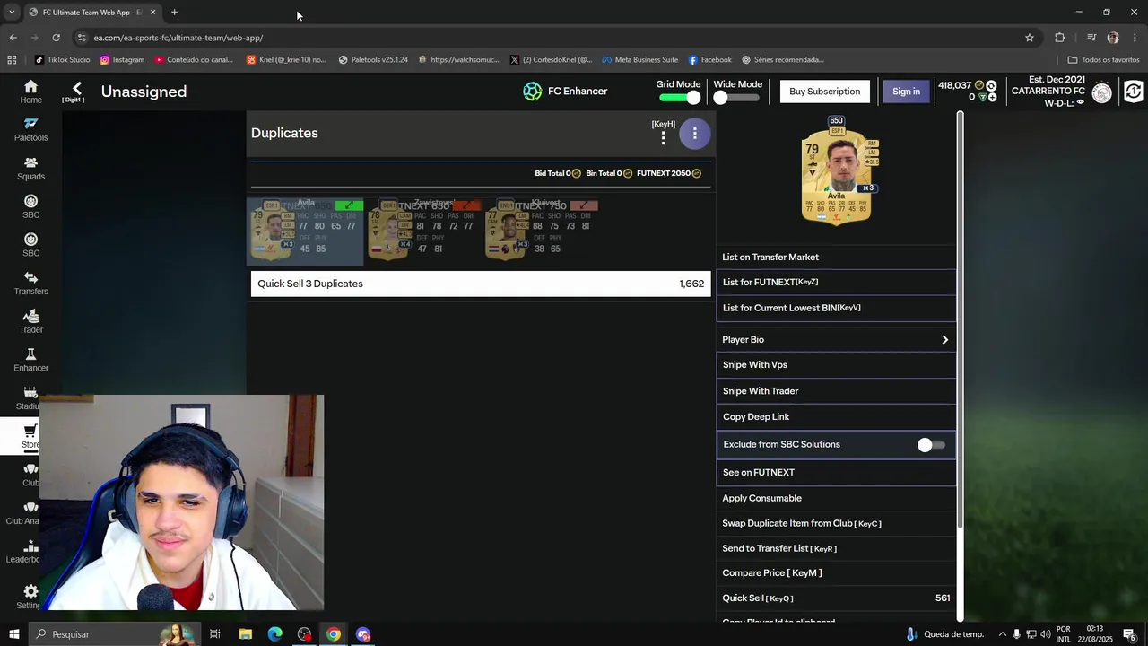This screenshot has height=646, width=1148.
Task: Expand the Player Bio arrow
Action: [944, 340]
